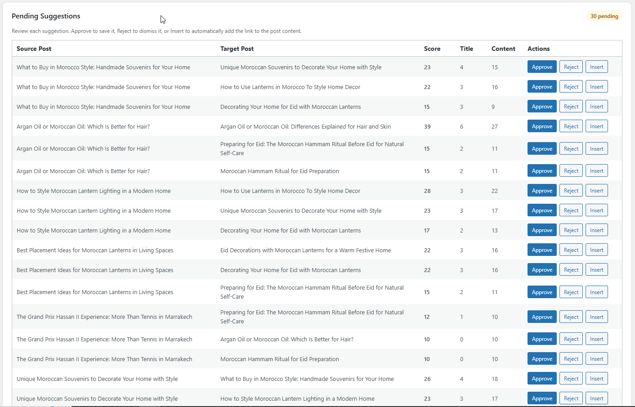The width and height of the screenshot is (635, 407).
Task: Insert the link for the score 39 suggestion
Action: click(x=597, y=126)
